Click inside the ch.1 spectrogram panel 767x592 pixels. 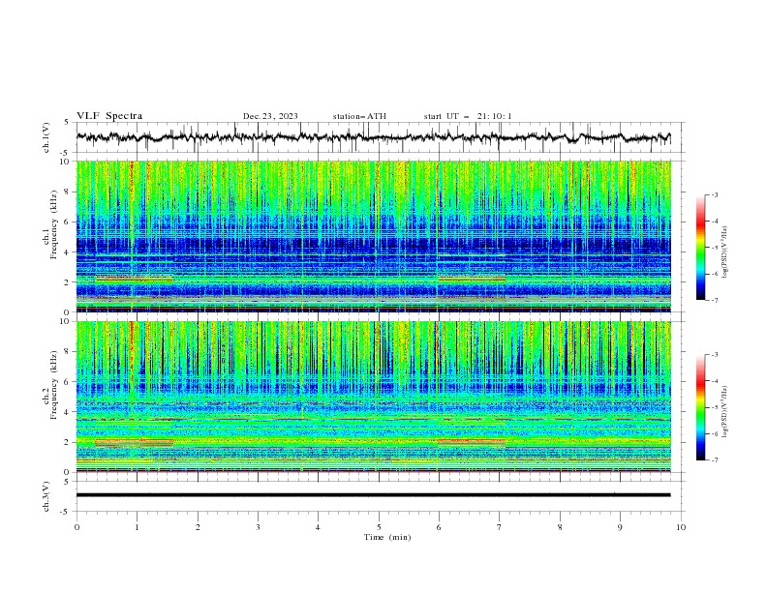coord(373,236)
